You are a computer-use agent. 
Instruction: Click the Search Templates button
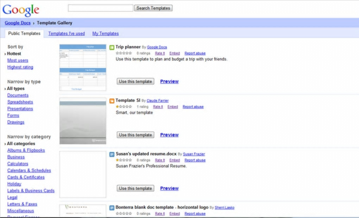click(153, 8)
